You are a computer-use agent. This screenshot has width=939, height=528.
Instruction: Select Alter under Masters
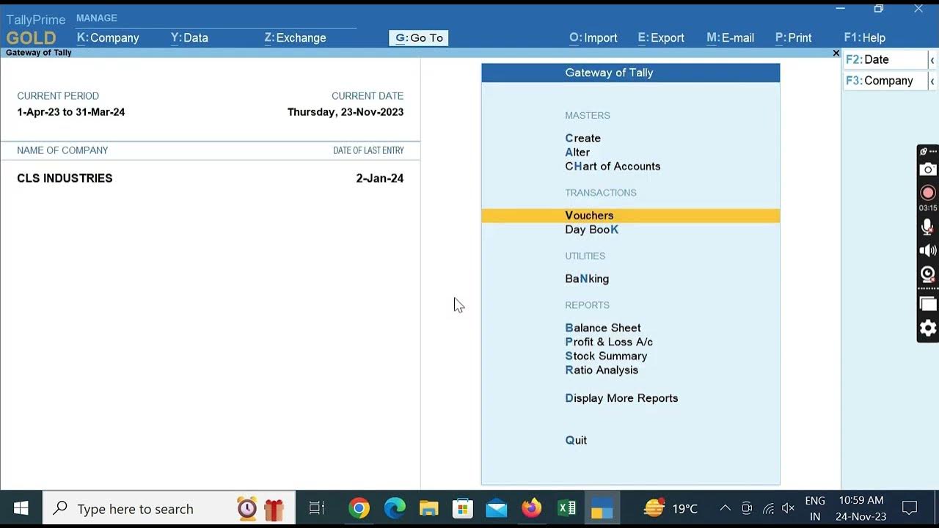point(577,152)
